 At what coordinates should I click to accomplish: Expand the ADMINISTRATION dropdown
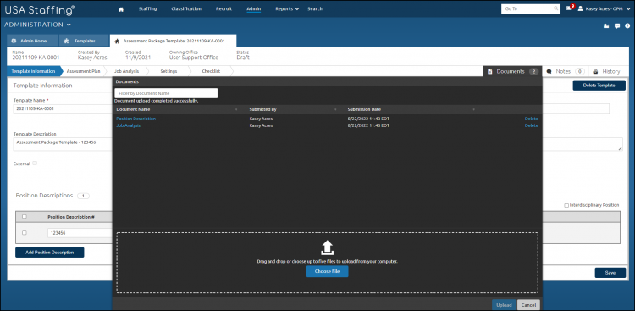pyautogui.click(x=37, y=25)
